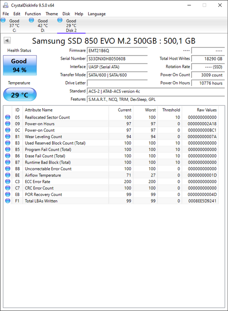Click the status circle icon for Disk 2
This screenshot has height=311, width=228.
point(60,20)
